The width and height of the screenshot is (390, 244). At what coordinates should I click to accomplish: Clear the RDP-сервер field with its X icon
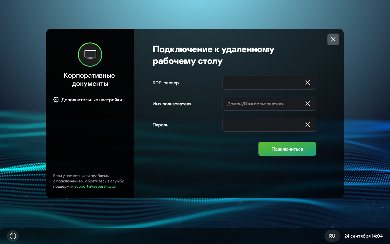point(308,83)
